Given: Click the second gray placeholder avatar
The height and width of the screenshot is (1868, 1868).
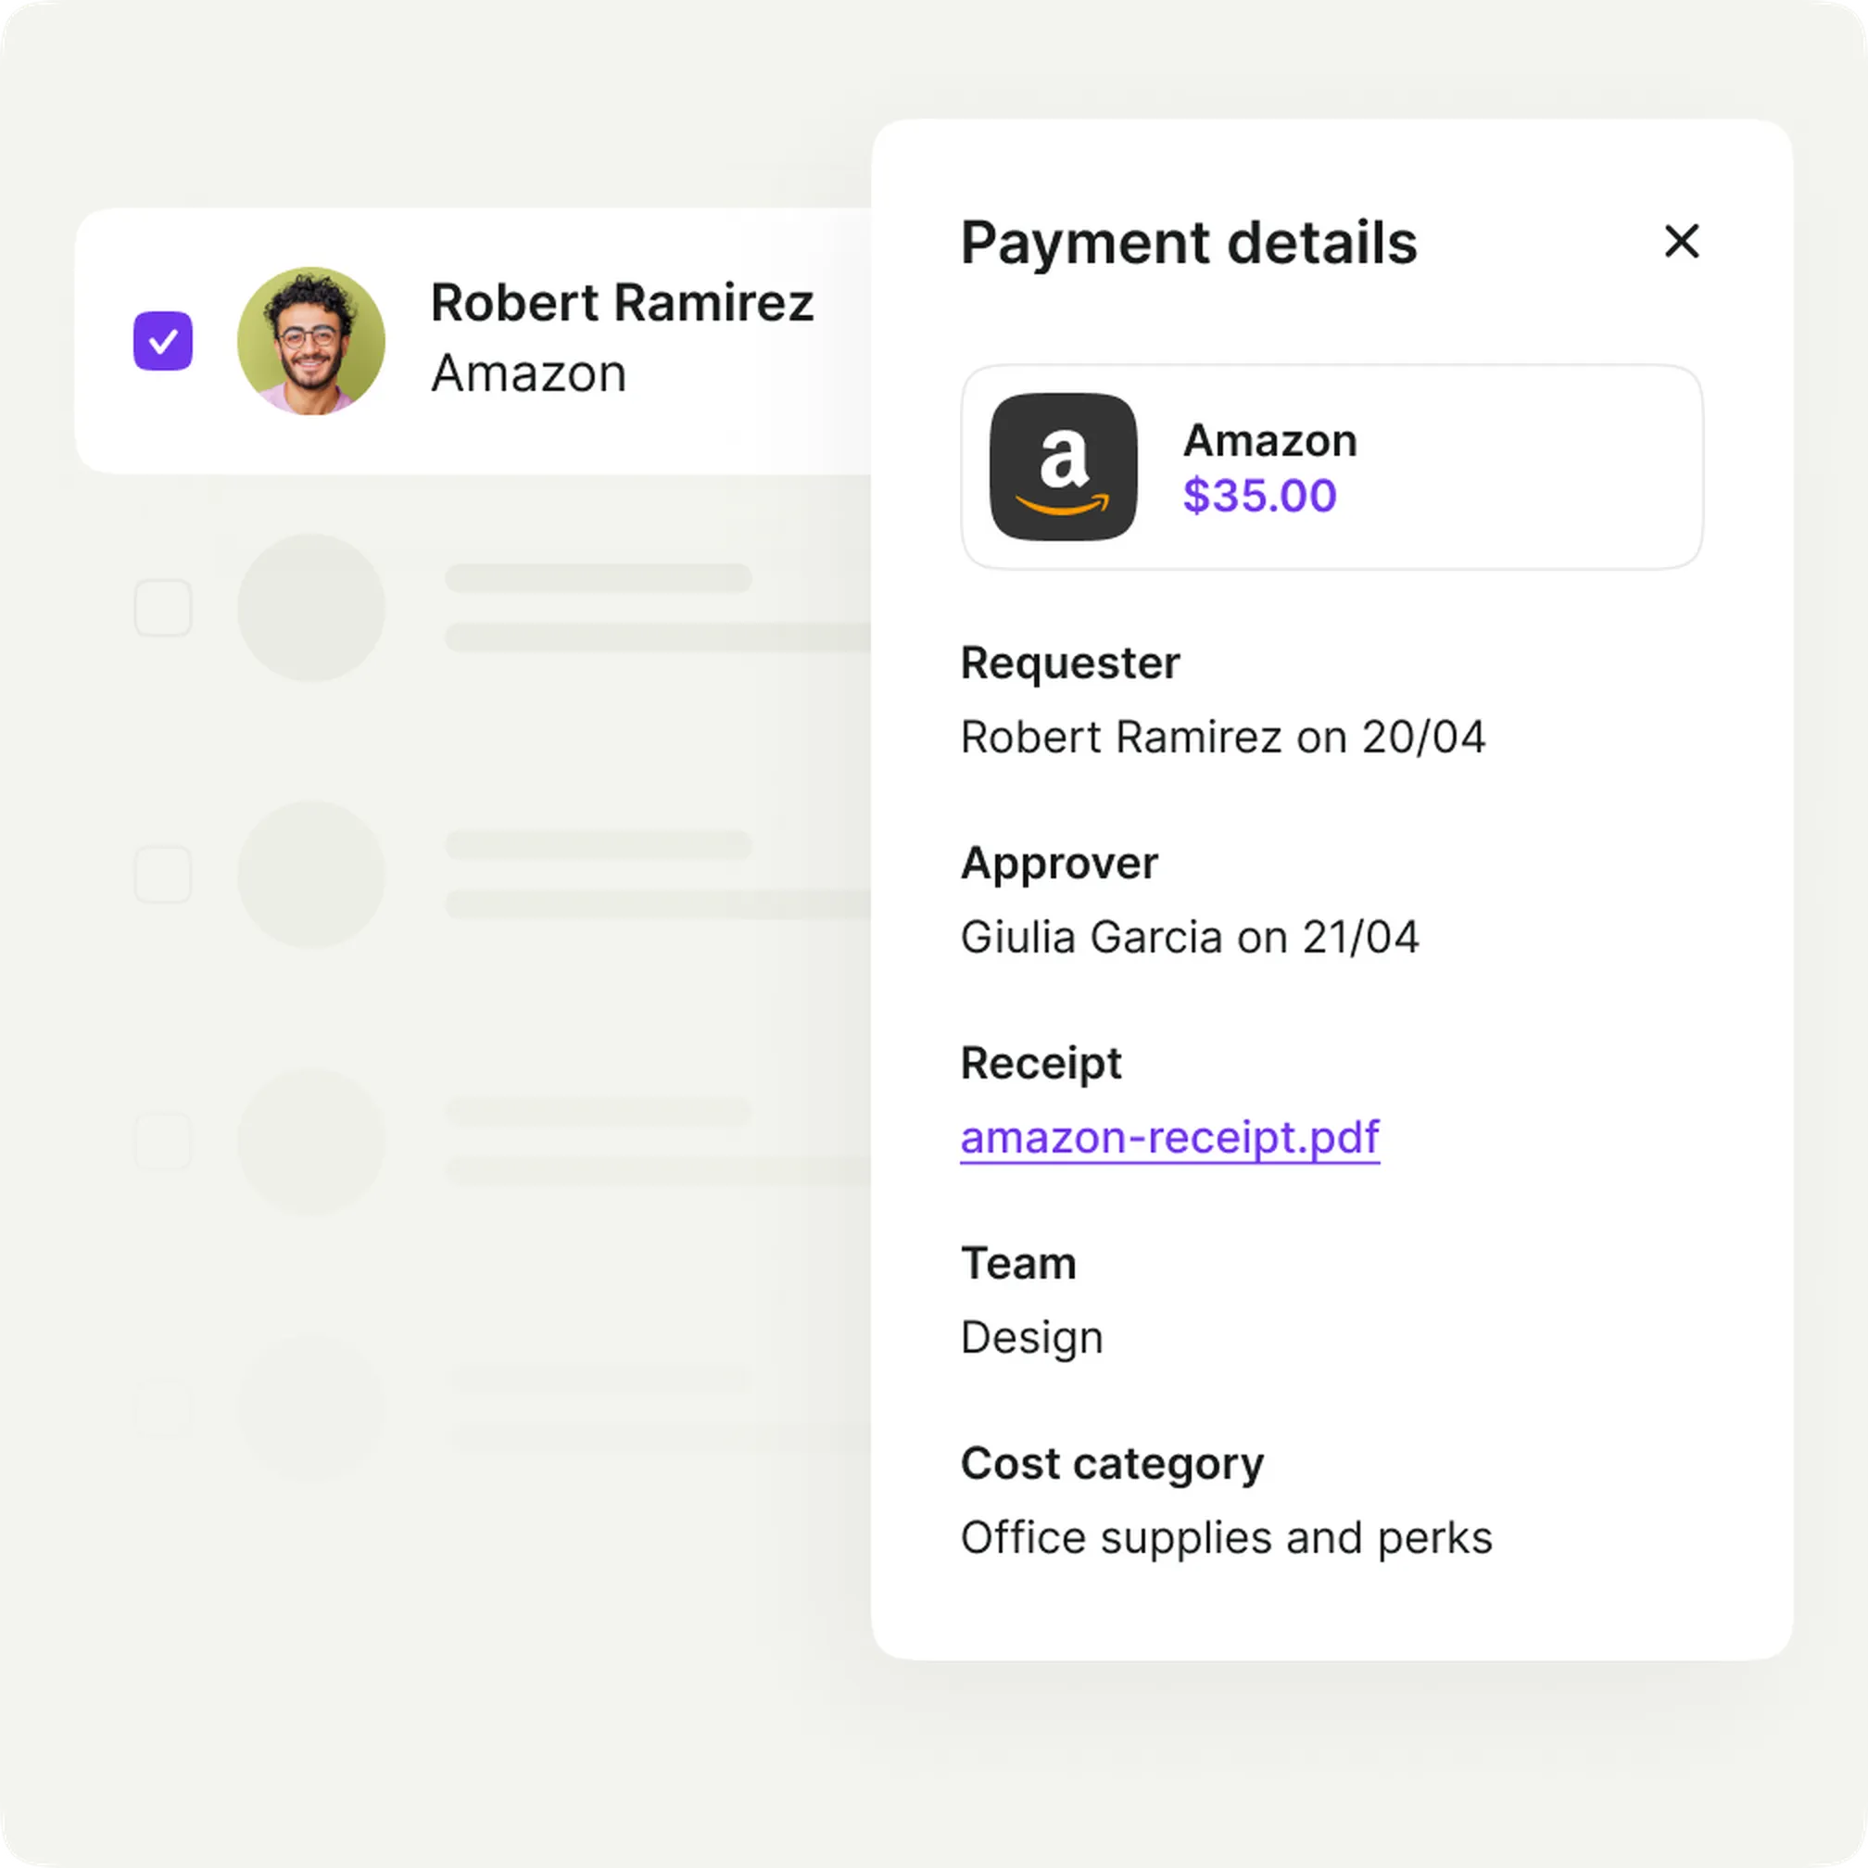Looking at the screenshot, I should pyautogui.click(x=310, y=874).
